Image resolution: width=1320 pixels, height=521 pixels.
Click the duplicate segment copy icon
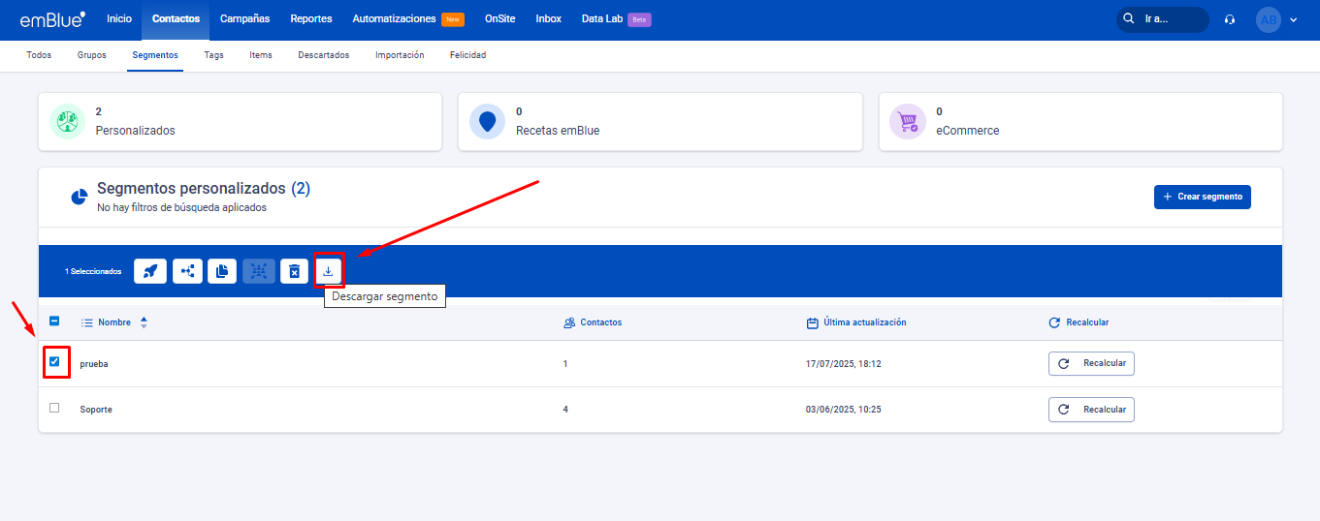click(x=221, y=272)
